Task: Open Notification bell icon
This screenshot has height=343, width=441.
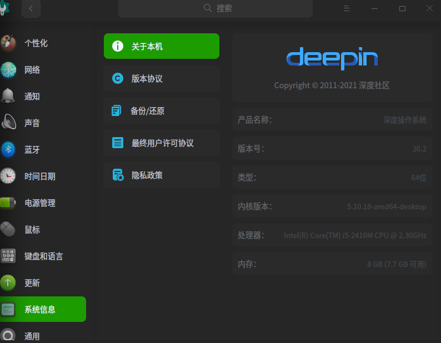Action: point(8,96)
